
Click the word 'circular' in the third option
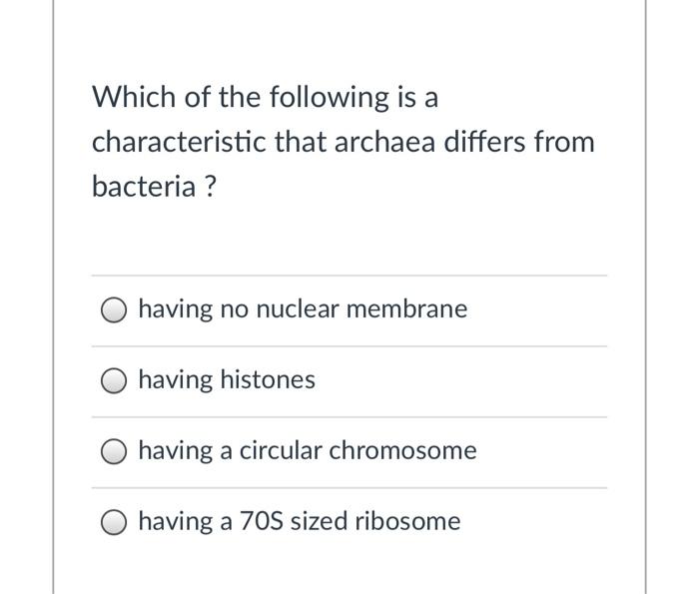click(281, 450)
